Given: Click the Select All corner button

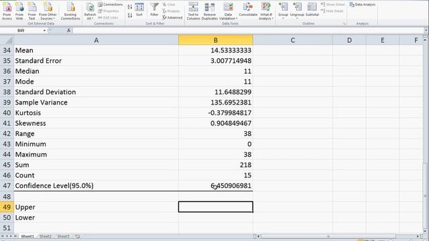Looking at the screenshot, I should (7, 40).
